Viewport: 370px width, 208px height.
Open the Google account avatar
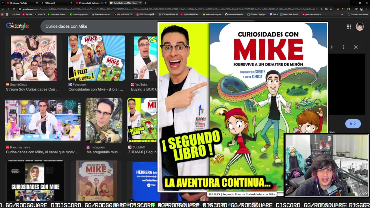click(x=360, y=27)
